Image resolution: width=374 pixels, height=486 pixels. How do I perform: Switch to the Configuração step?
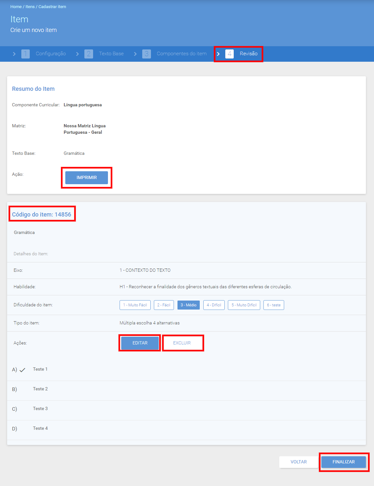(x=51, y=54)
